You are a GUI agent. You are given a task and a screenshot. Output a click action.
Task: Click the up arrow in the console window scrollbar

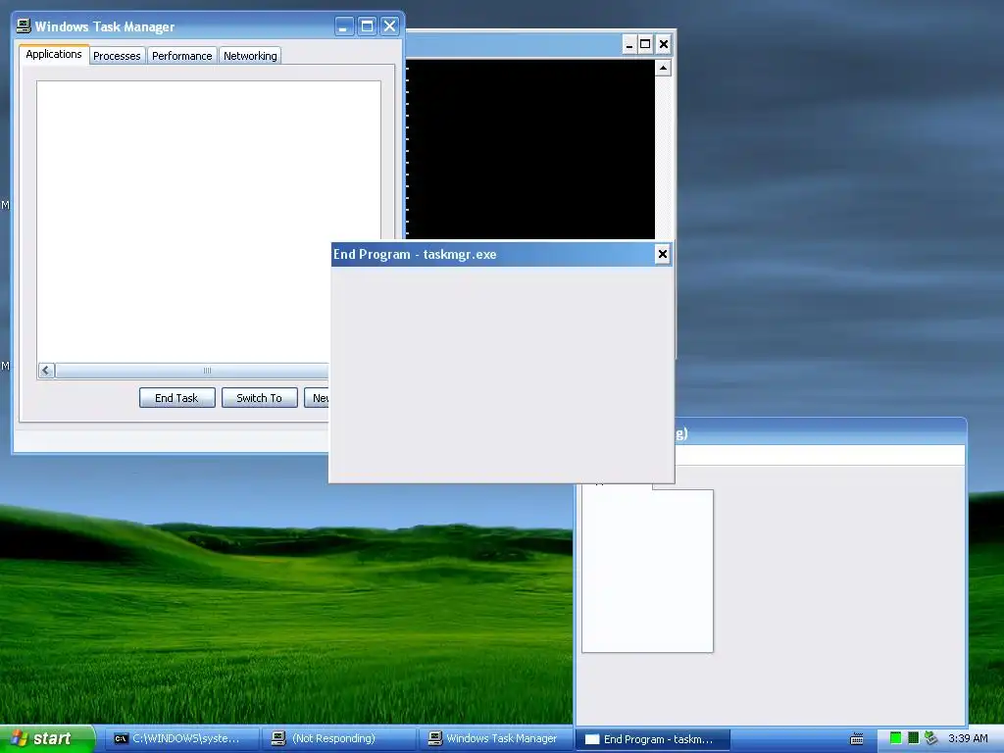pyautogui.click(x=664, y=68)
